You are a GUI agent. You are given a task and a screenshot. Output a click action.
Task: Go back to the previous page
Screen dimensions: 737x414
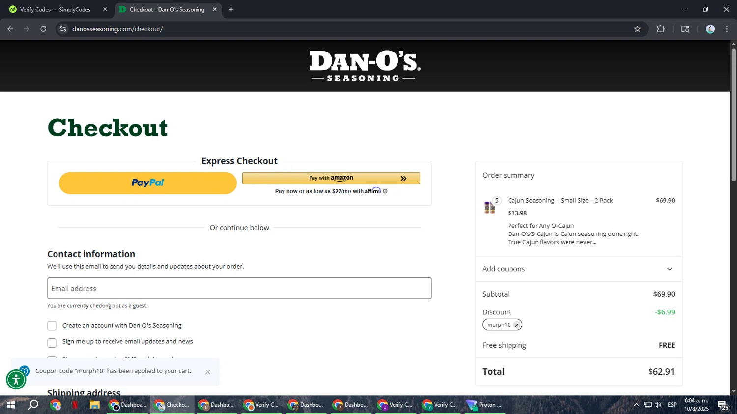coord(10,29)
